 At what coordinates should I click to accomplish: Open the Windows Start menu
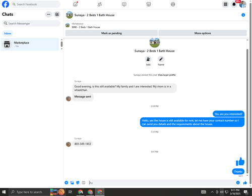point(4,192)
